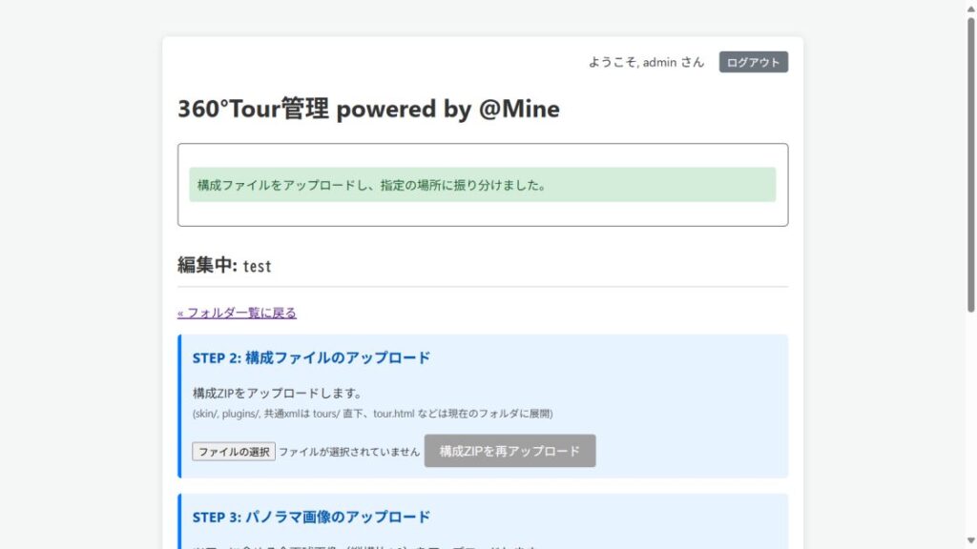The image size is (977, 549).
Task: Click the scrollbar down arrow
Action: point(970,541)
